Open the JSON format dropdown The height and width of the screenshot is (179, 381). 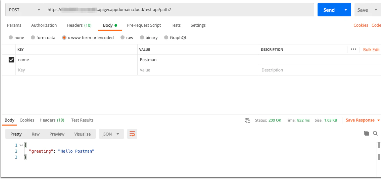[x=111, y=134]
